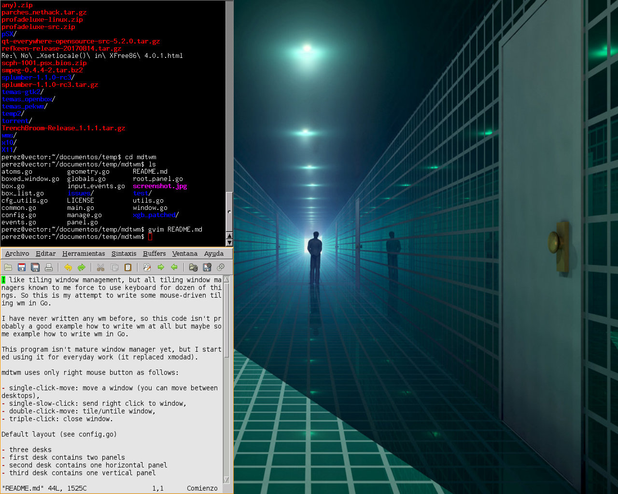
Task: Click "window.go" in the terminal listing
Action: [x=150, y=208]
